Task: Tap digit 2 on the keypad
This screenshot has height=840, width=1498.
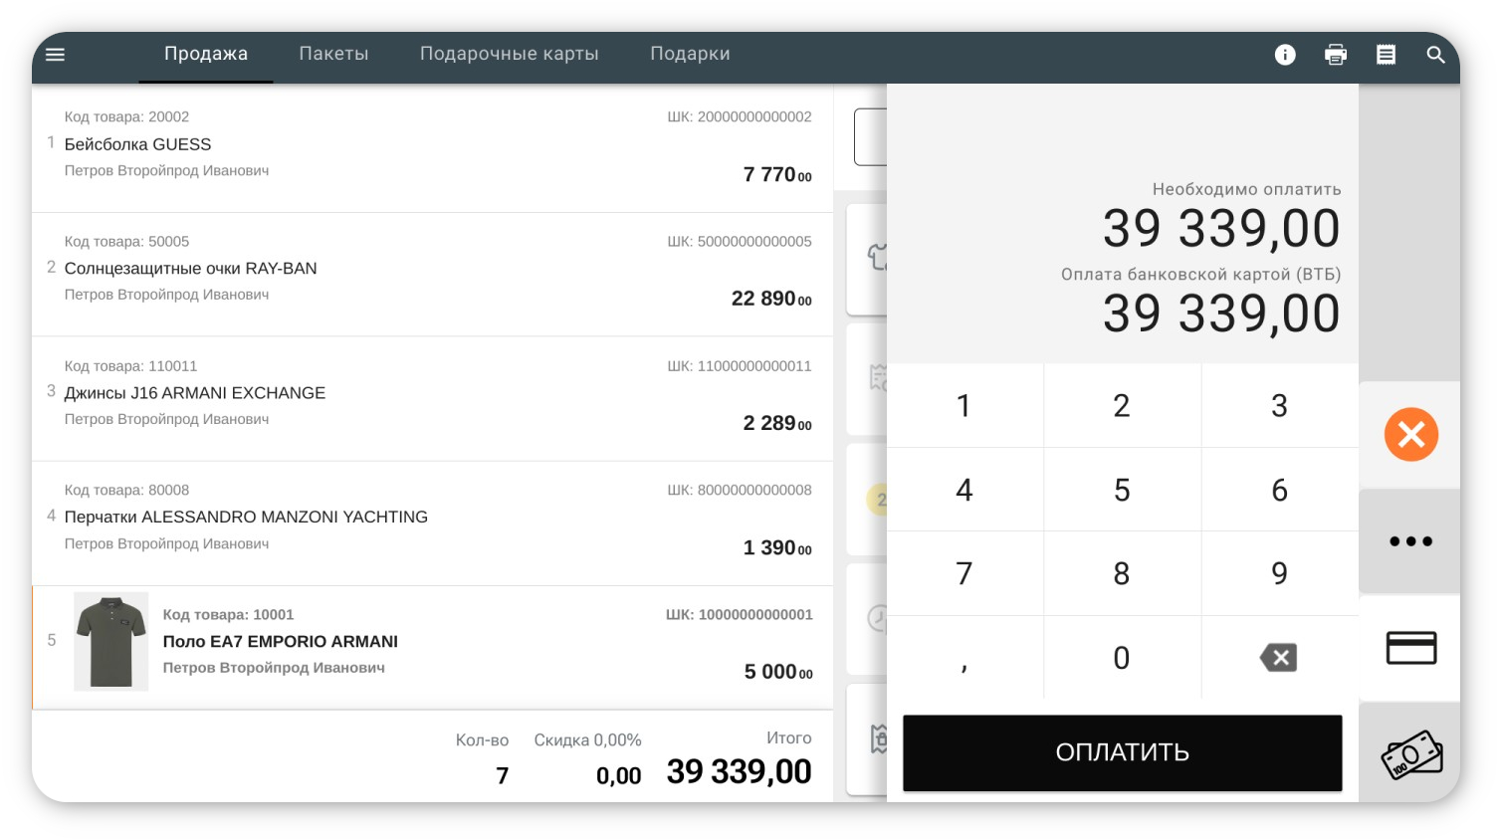Action: point(1122,405)
